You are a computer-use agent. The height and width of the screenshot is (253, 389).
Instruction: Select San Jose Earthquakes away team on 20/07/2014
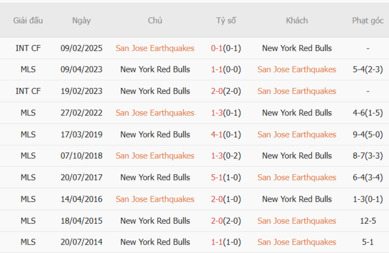pyautogui.click(x=297, y=242)
